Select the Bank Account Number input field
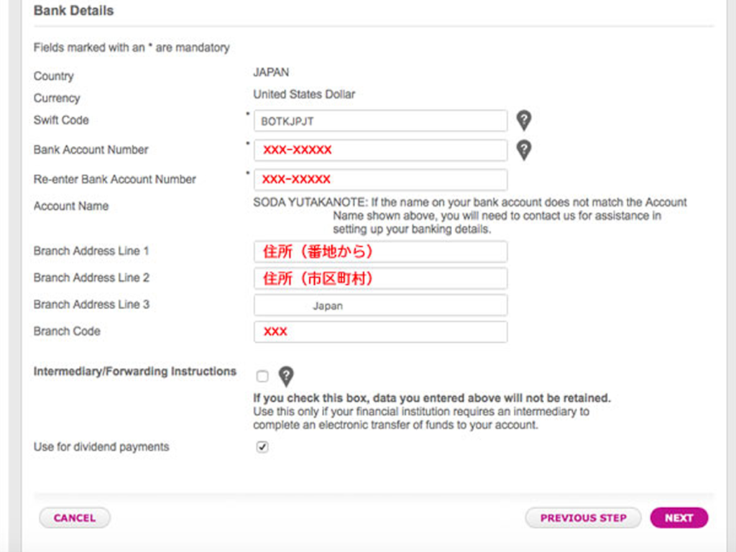736x552 pixels. pos(380,150)
